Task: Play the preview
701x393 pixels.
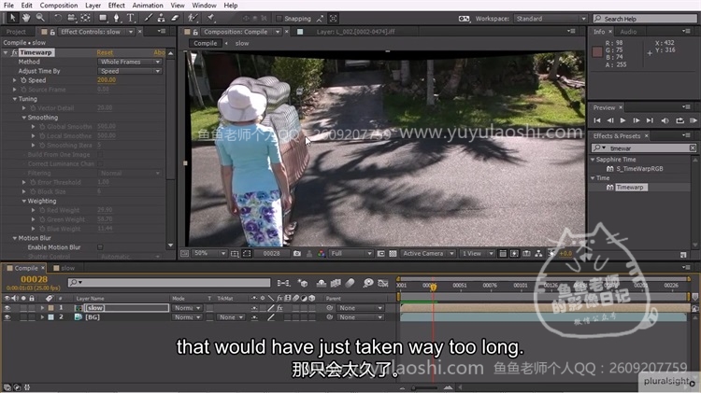Action: [x=622, y=120]
